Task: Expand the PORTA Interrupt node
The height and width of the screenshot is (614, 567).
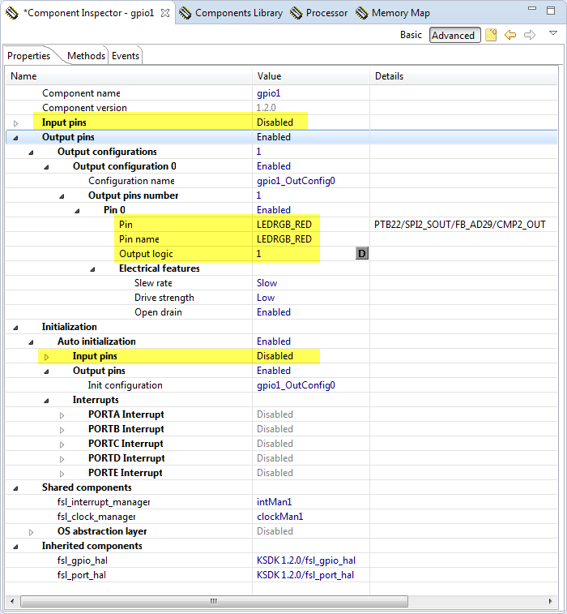Action: point(62,415)
